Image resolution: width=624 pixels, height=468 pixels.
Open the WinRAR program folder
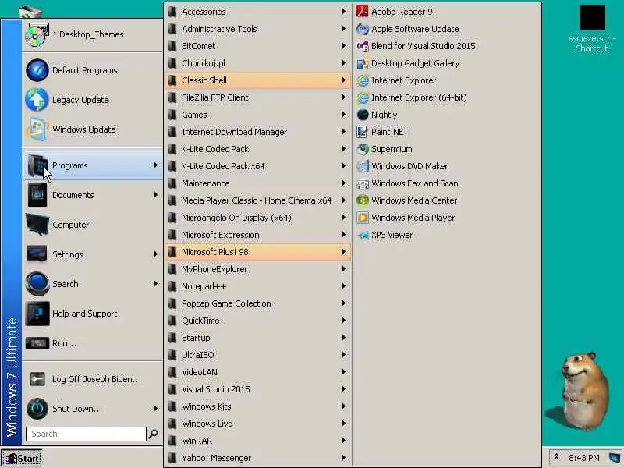[257, 441]
